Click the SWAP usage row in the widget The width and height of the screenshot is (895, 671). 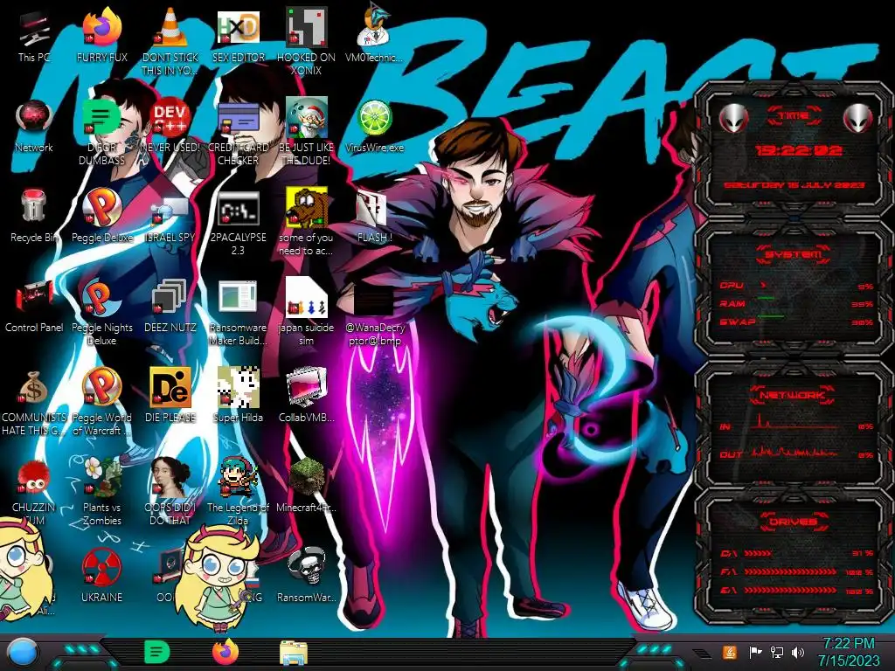point(796,322)
